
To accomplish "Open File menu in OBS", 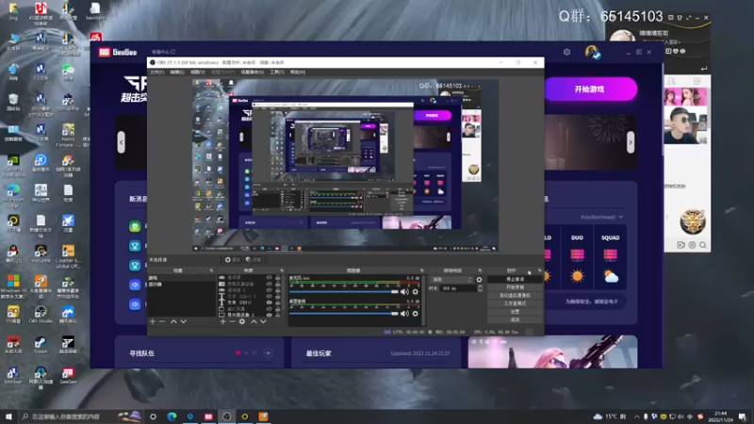I will tap(156, 73).
